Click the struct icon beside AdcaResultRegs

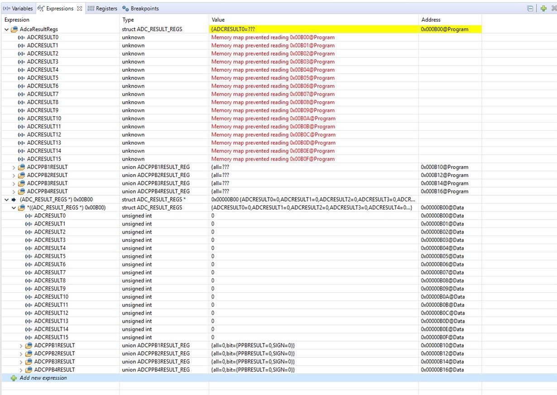pyautogui.click(x=14, y=29)
